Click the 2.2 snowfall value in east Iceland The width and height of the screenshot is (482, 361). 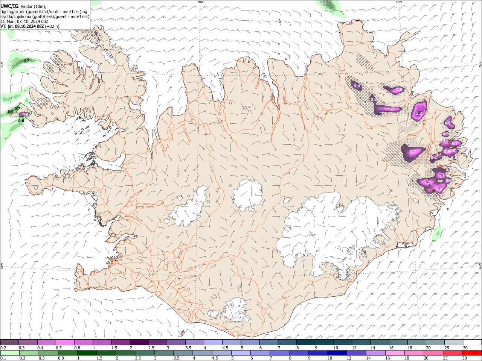click(x=419, y=113)
